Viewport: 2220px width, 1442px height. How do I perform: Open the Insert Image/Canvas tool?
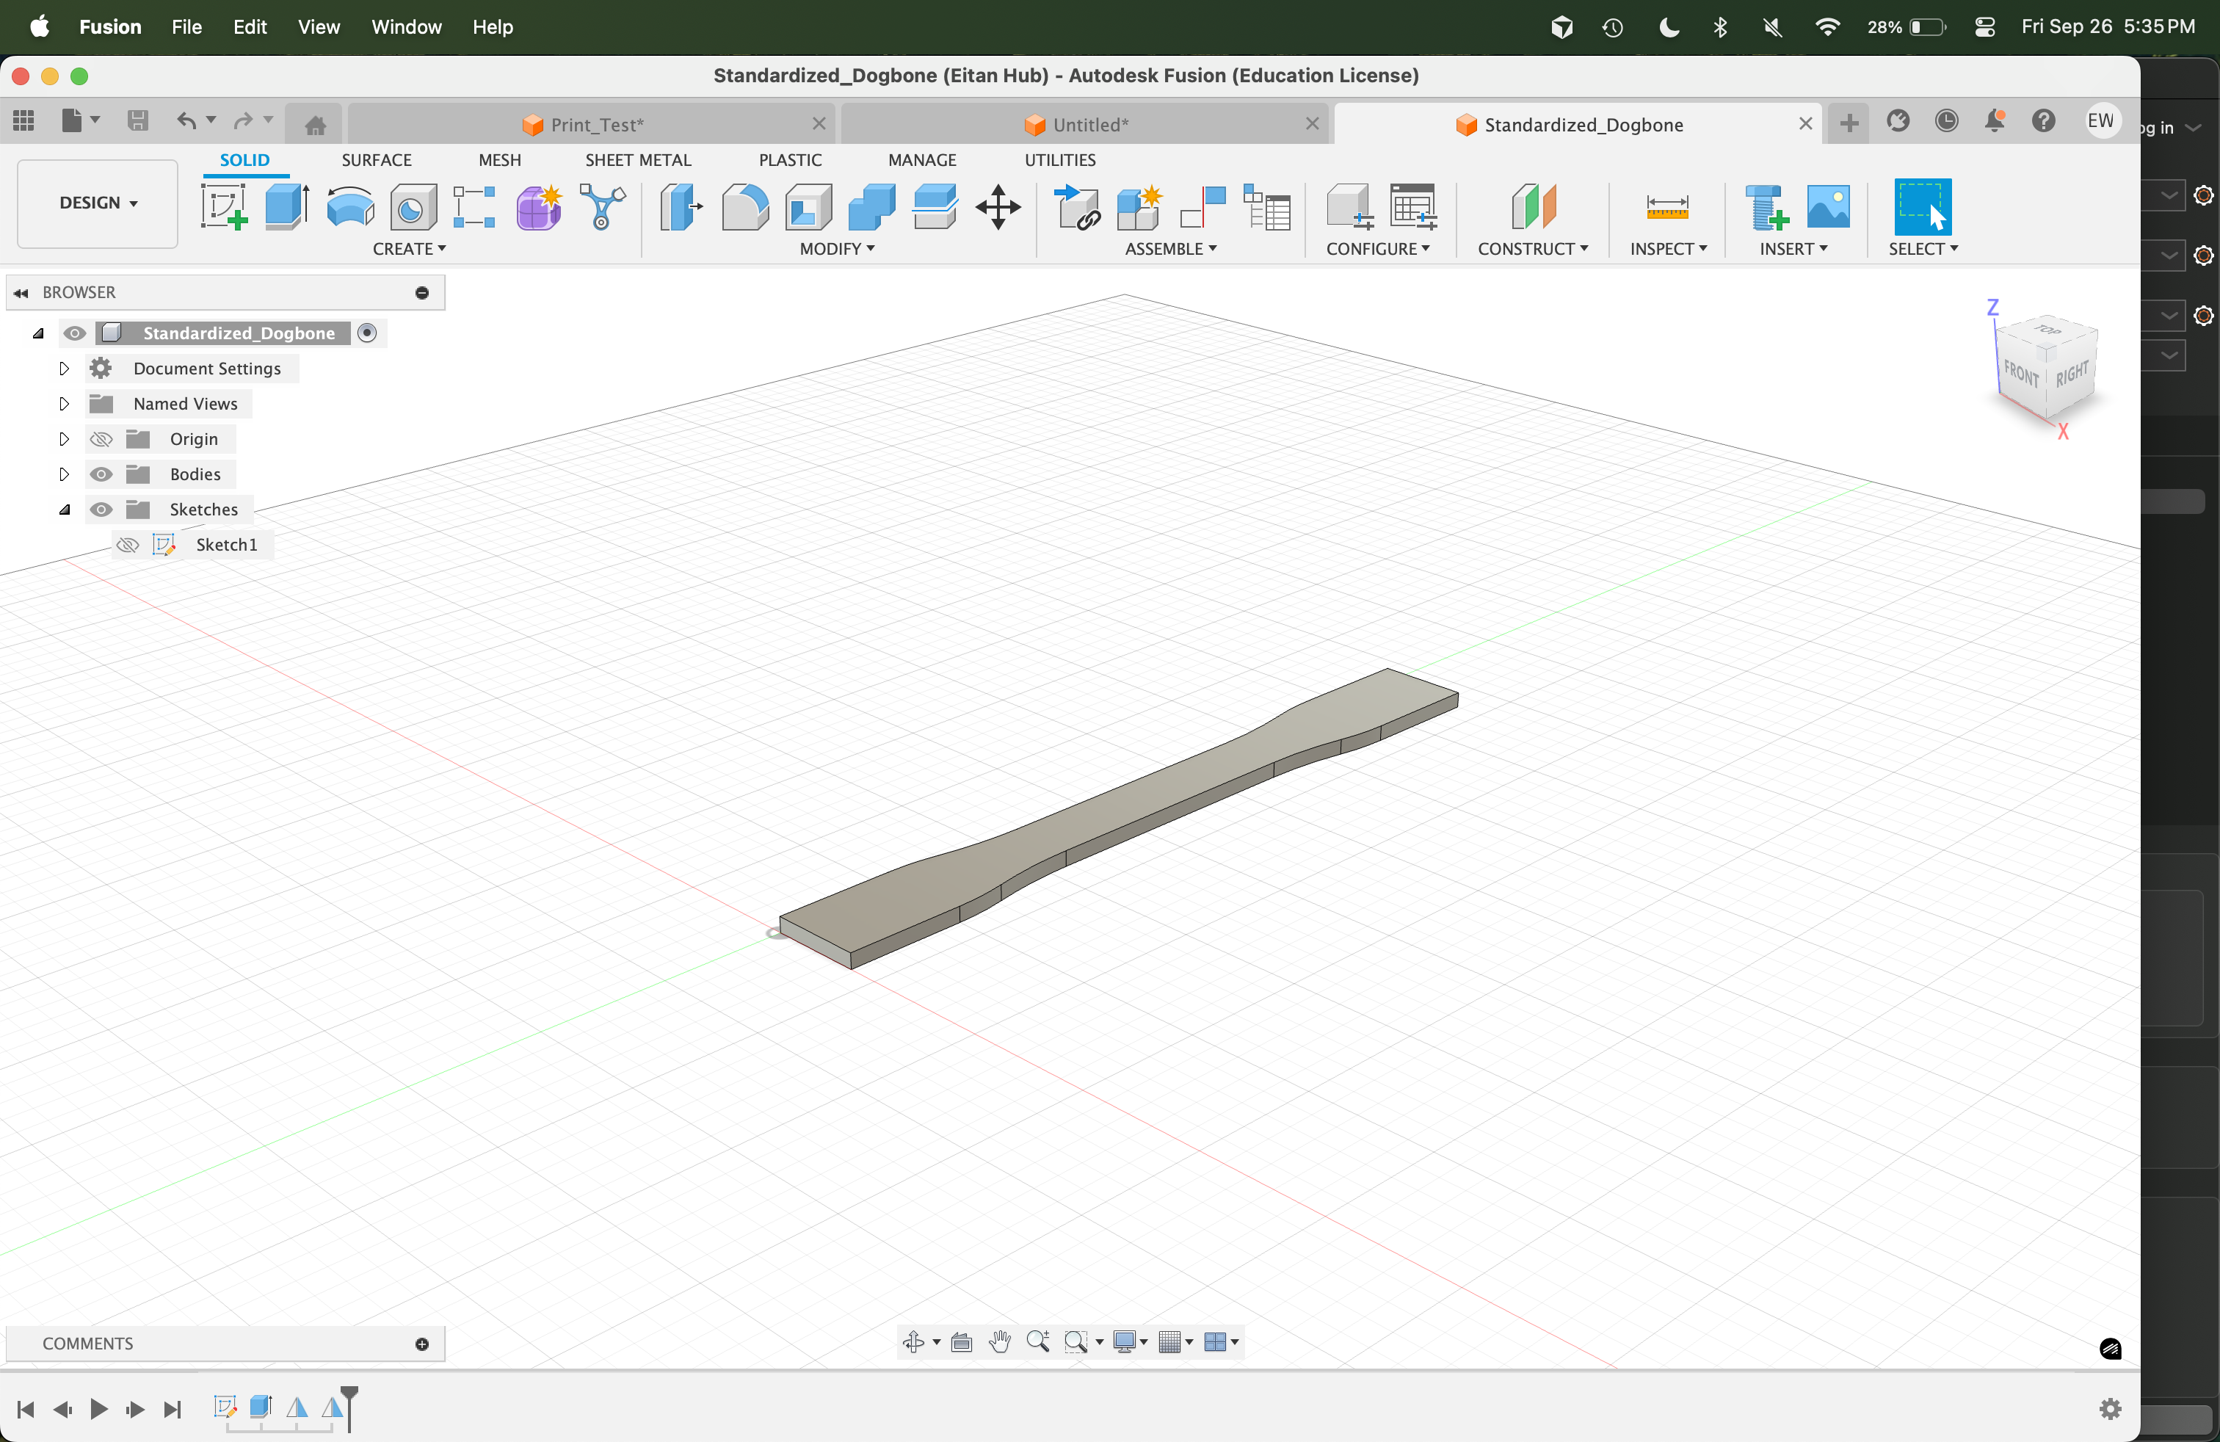tap(1827, 206)
